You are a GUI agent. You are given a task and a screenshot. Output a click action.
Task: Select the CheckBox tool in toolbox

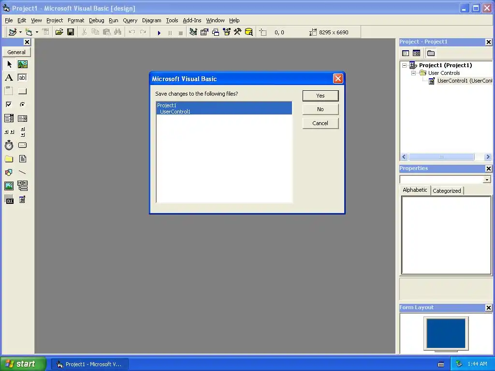click(9, 104)
